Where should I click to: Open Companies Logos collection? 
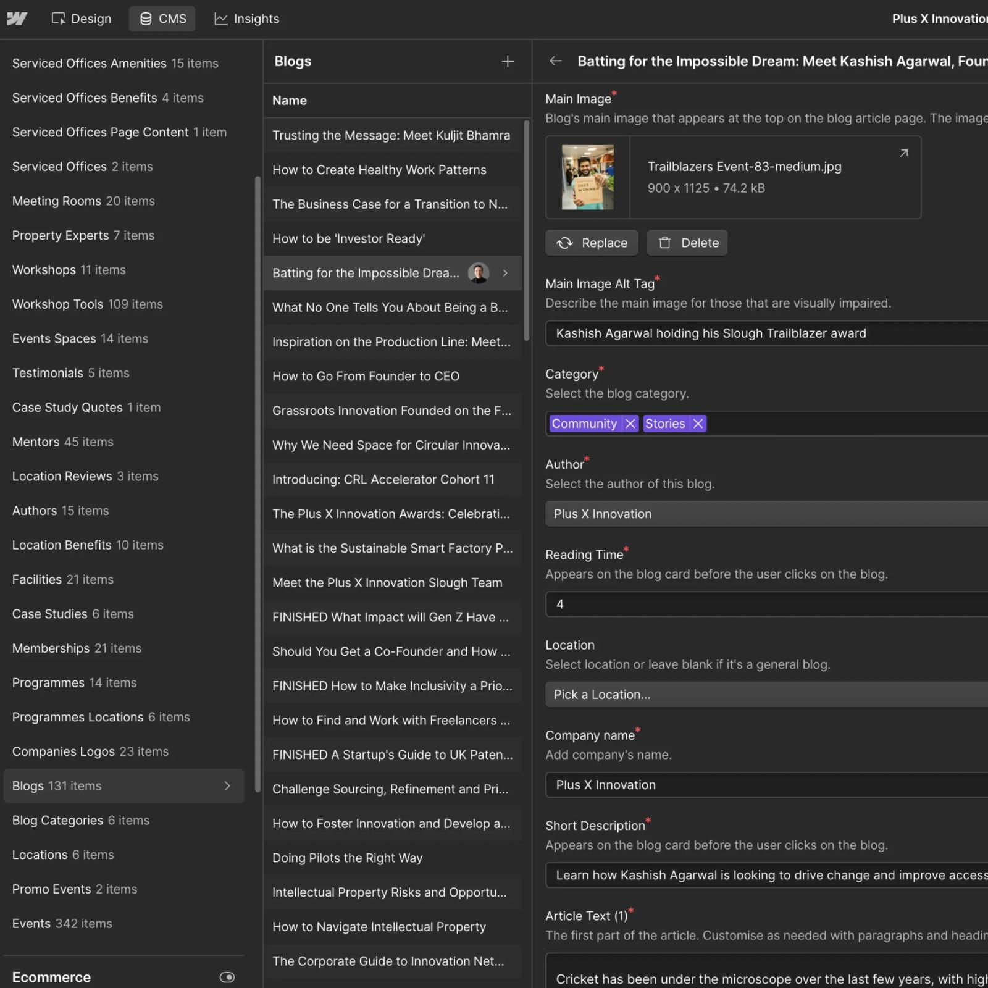(x=90, y=751)
